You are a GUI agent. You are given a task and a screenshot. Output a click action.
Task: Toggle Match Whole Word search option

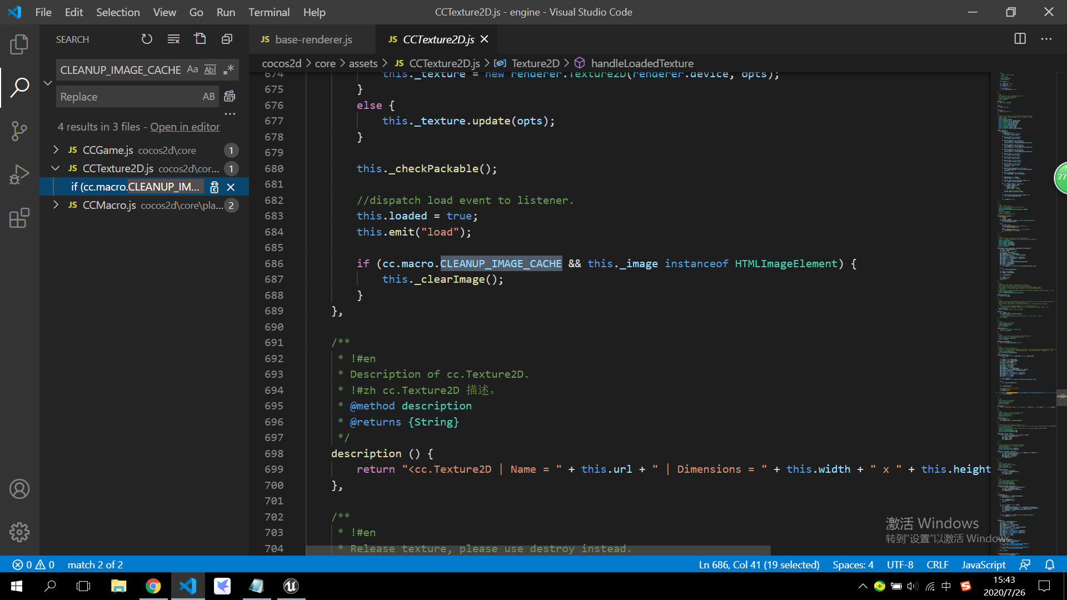point(210,69)
